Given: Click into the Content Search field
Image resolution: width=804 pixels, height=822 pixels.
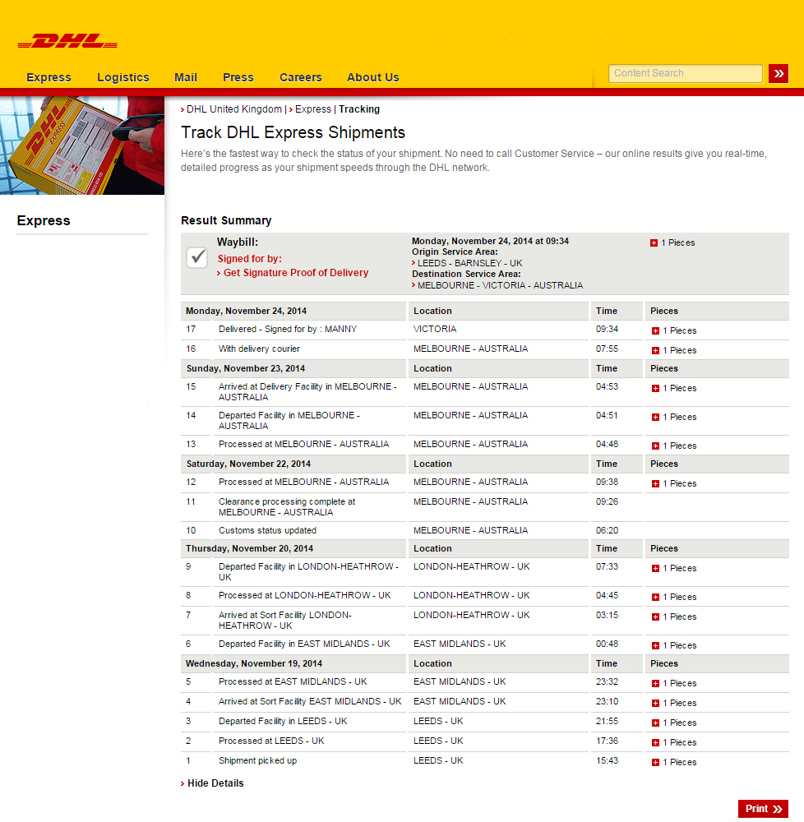Looking at the screenshot, I should (685, 73).
